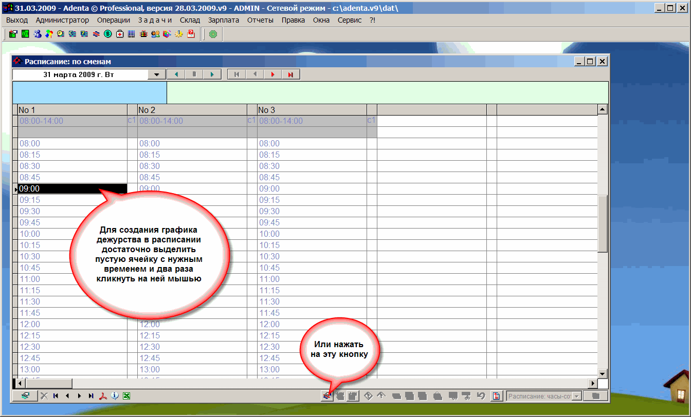
Task: Open the first-aid kit toolbar icon
Action: 120,34
